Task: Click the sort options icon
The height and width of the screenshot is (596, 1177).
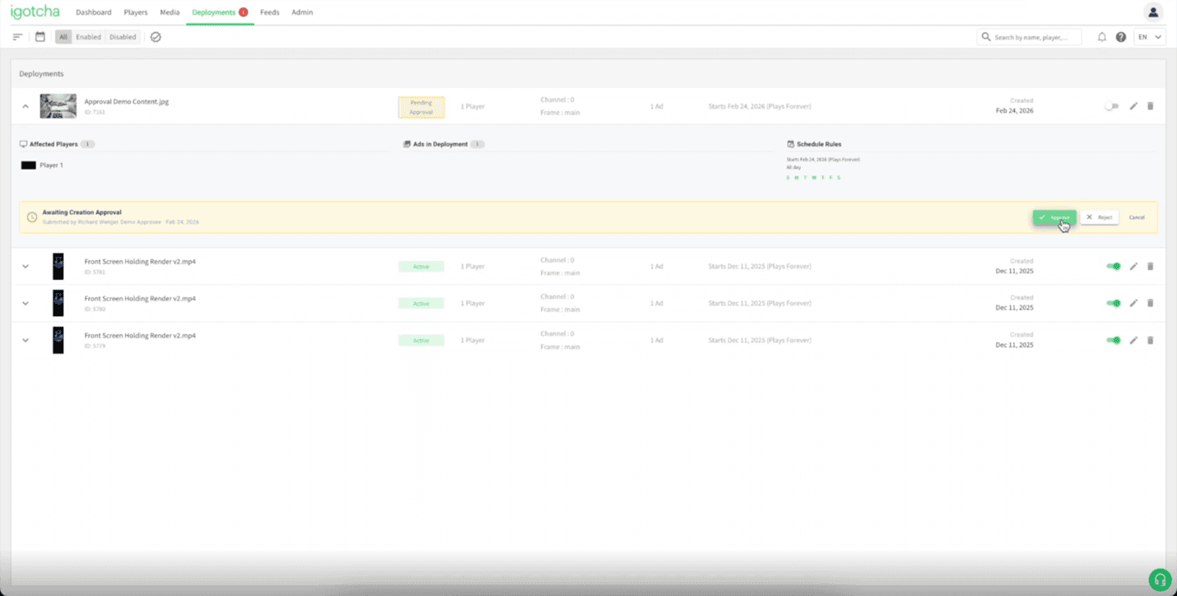Action: tap(16, 36)
